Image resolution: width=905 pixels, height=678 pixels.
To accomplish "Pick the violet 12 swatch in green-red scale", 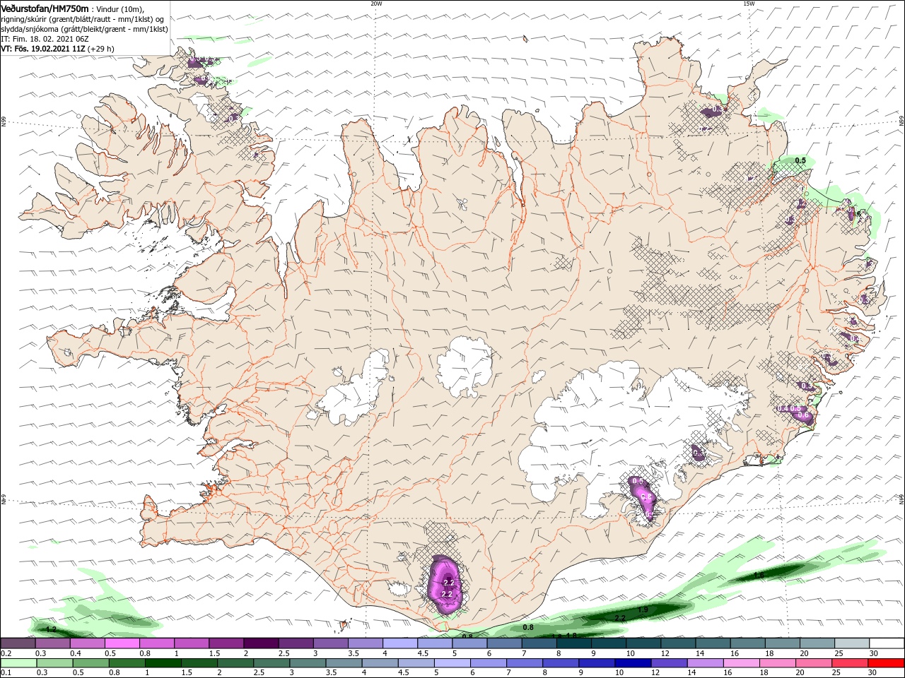I will pyautogui.click(x=669, y=663).
